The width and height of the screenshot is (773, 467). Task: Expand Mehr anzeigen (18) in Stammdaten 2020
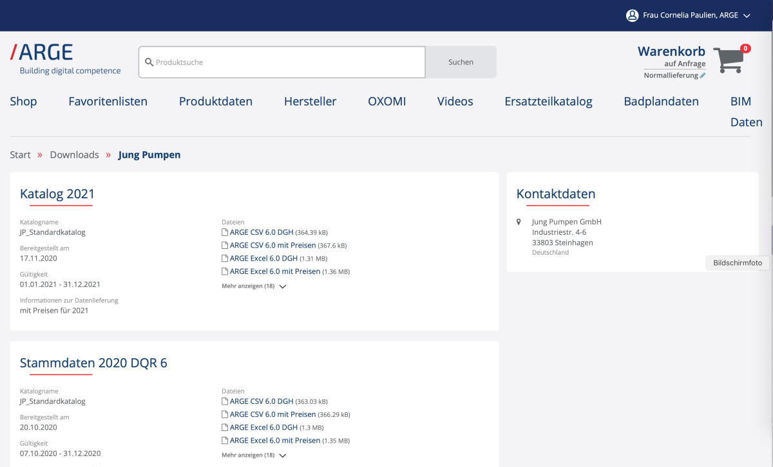click(254, 455)
